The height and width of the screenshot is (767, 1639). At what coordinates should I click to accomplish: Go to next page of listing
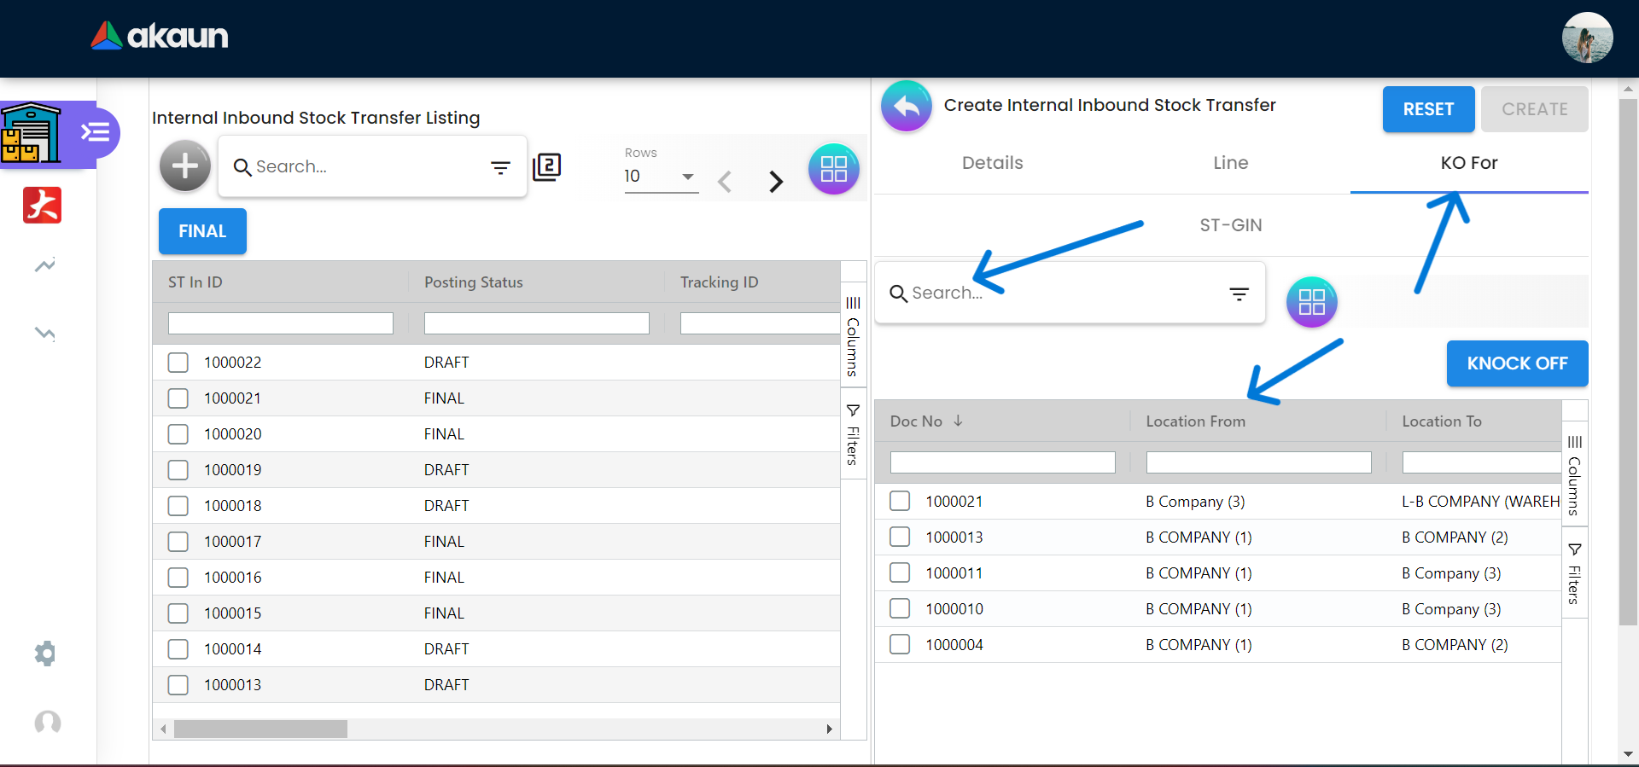[x=775, y=182]
